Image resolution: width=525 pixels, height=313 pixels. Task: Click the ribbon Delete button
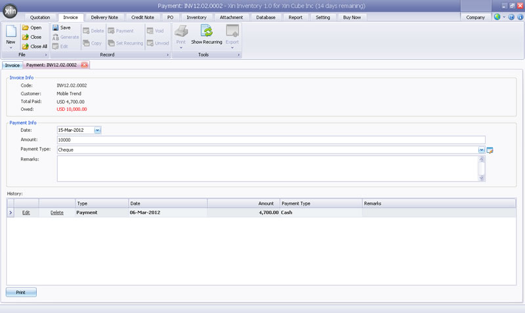tap(93, 31)
